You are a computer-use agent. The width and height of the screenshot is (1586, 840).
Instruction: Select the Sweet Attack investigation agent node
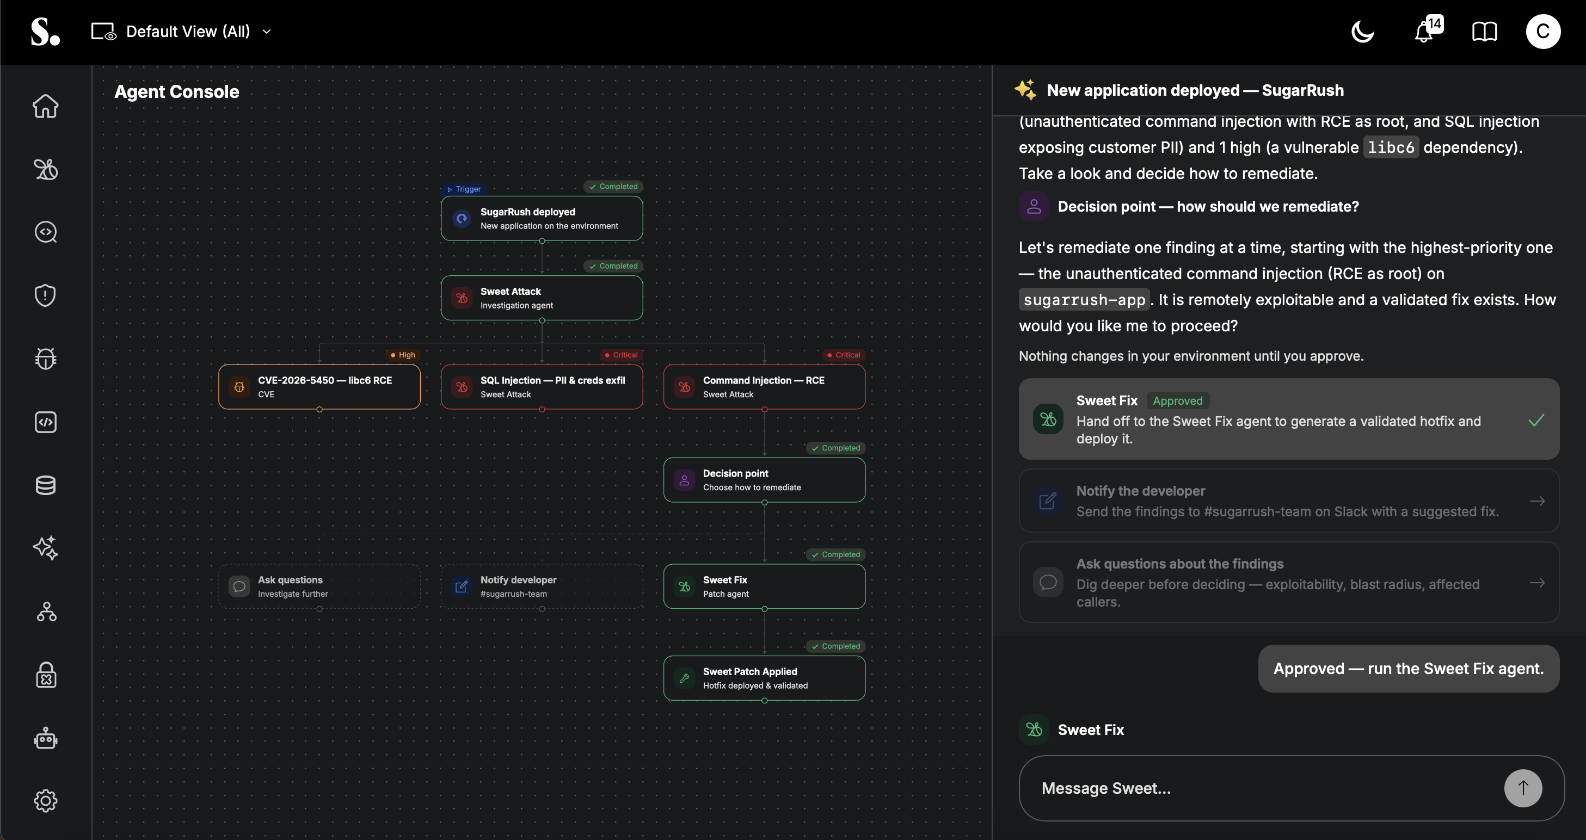pos(542,298)
